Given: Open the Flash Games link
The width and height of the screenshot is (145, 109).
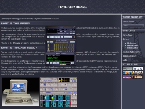Looking at the screenshot, I should [x=133, y=45].
